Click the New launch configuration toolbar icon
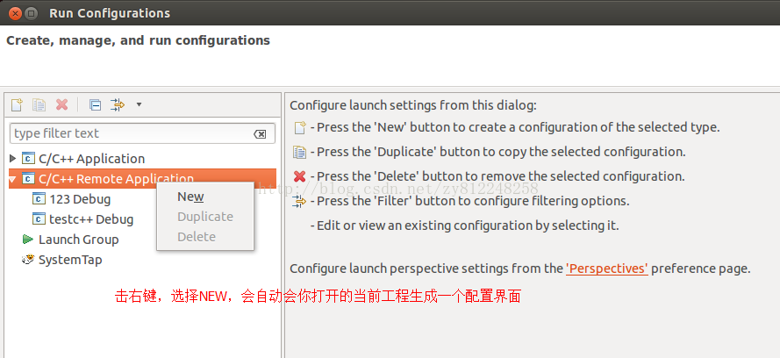 tap(17, 105)
